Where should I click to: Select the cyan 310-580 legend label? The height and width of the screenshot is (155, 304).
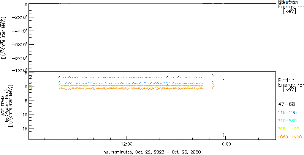(x=287, y=121)
